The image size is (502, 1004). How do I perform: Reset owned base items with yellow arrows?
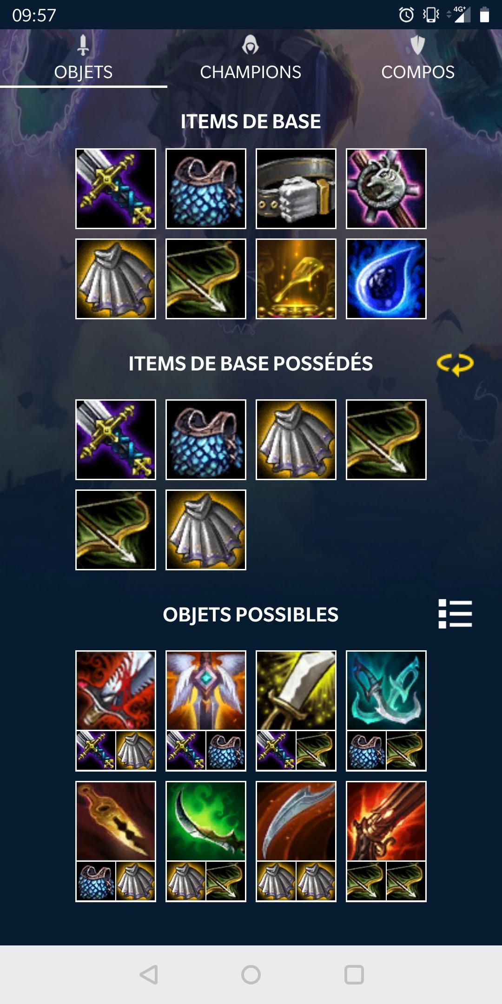(x=455, y=364)
